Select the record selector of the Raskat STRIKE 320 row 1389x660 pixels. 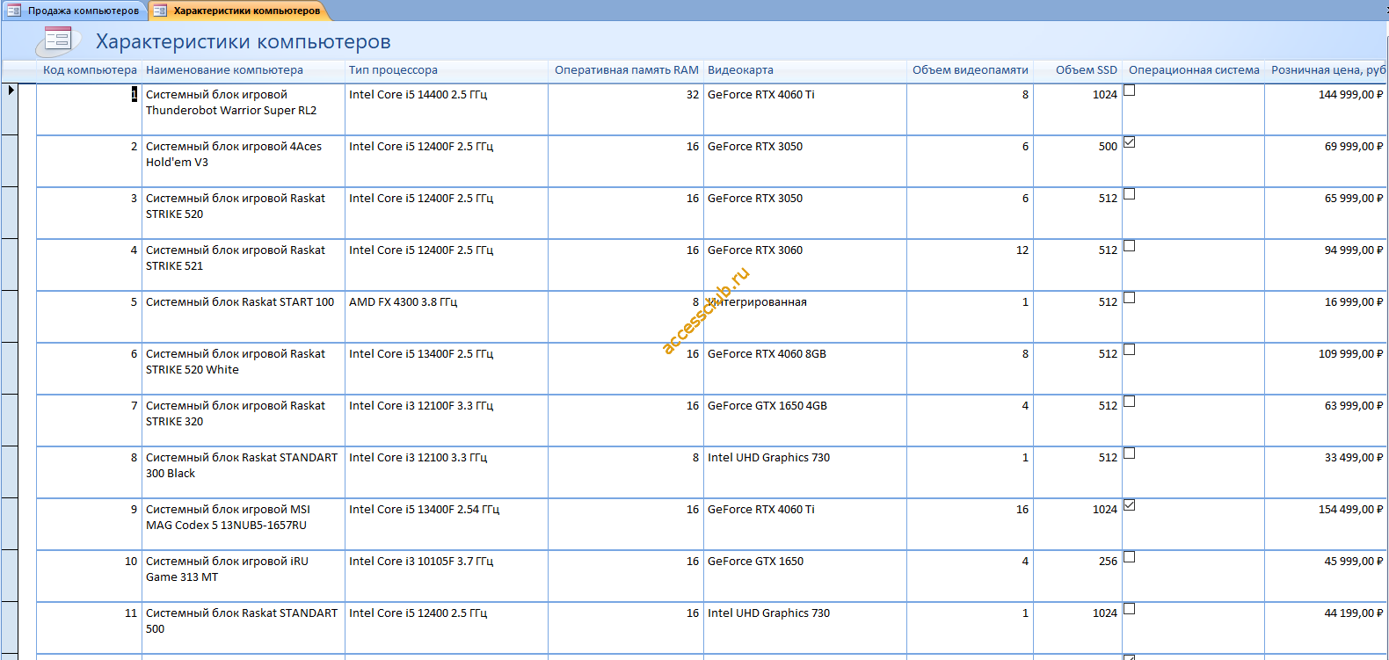pyautogui.click(x=10, y=420)
